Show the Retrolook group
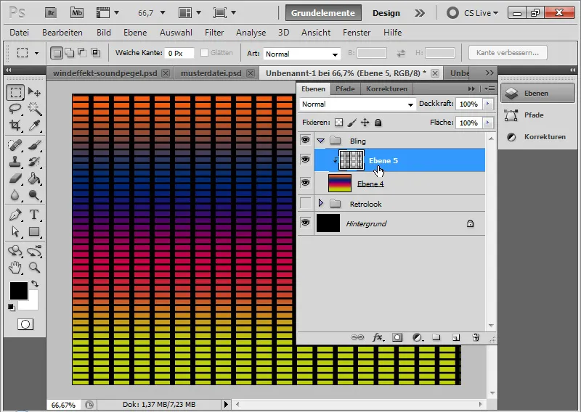The height and width of the screenshot is (412, 581). [305, 203]
